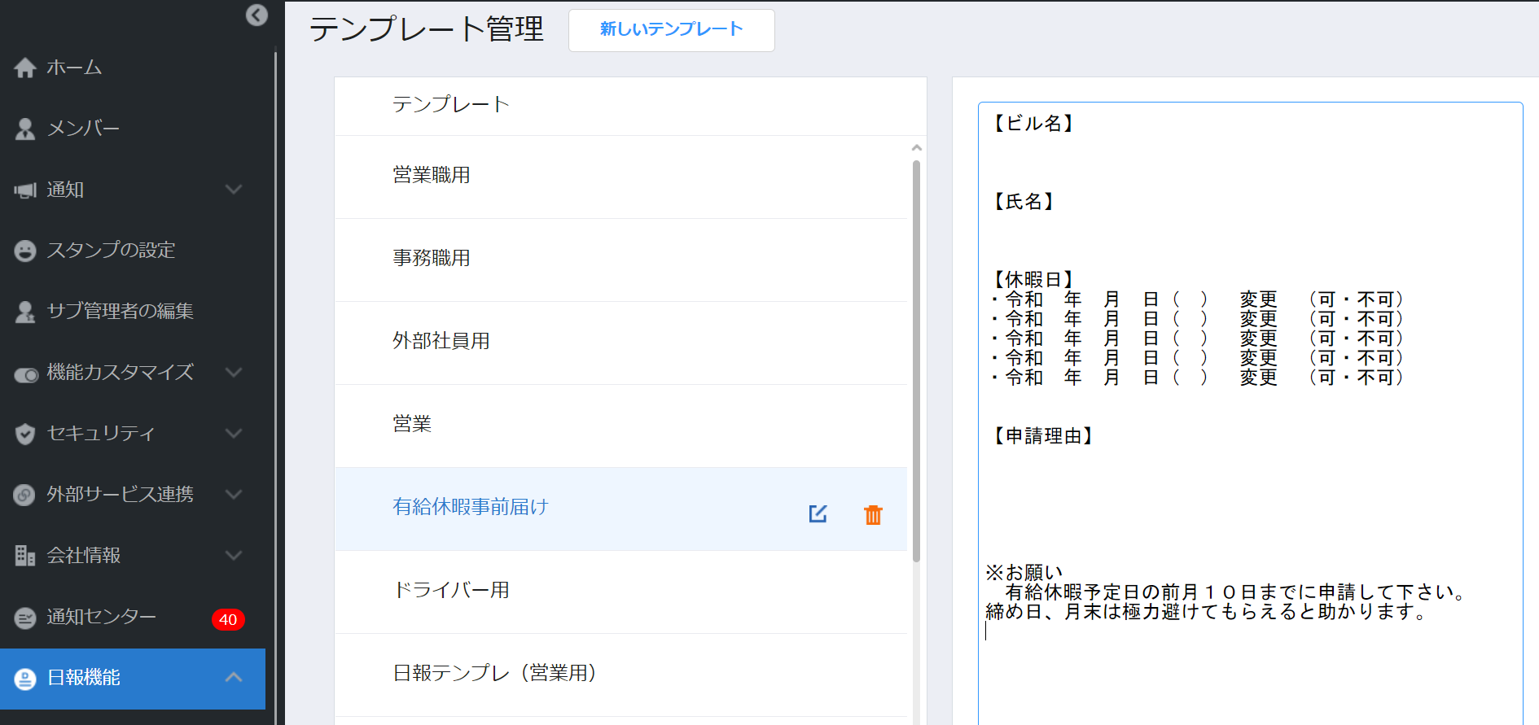Select the ドライバー用 template
This screenshot has height=725, width=1539.
pyautogui.click(x=451, y=591)
